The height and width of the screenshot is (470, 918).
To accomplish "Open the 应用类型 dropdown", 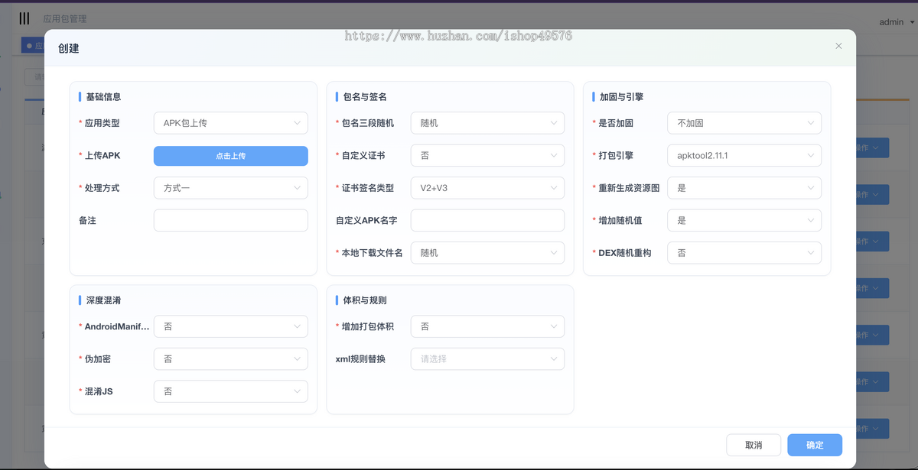I will [231, 123].
